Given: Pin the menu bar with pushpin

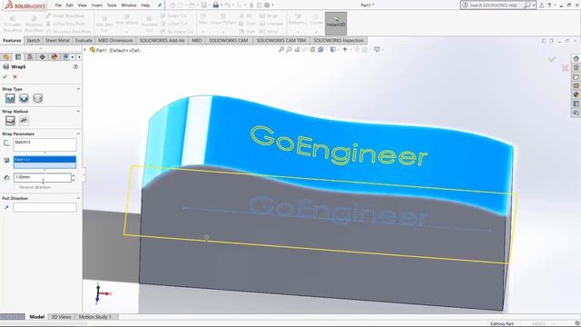Looking at the screenshot, I should point(160,5).
